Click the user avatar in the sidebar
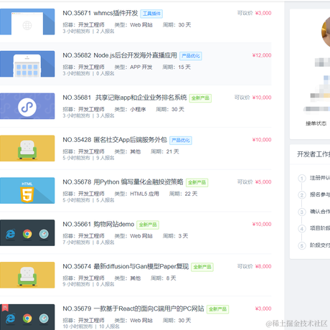330x330 pixels. pos(326,32)
